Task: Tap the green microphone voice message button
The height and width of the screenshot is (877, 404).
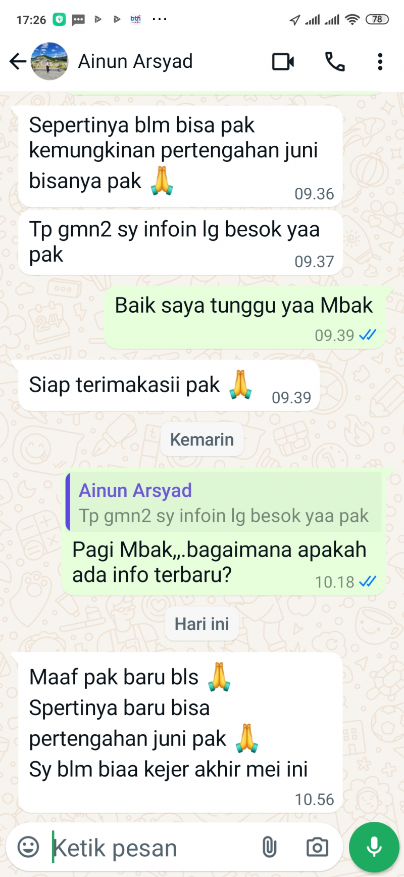Action: click(374, 847)
